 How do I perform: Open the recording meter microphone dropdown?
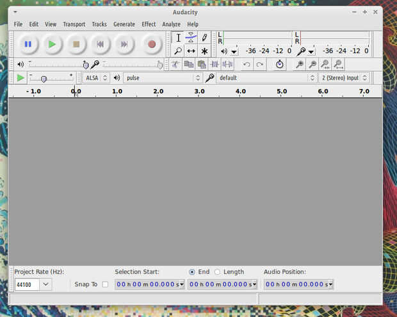point(311,52)
